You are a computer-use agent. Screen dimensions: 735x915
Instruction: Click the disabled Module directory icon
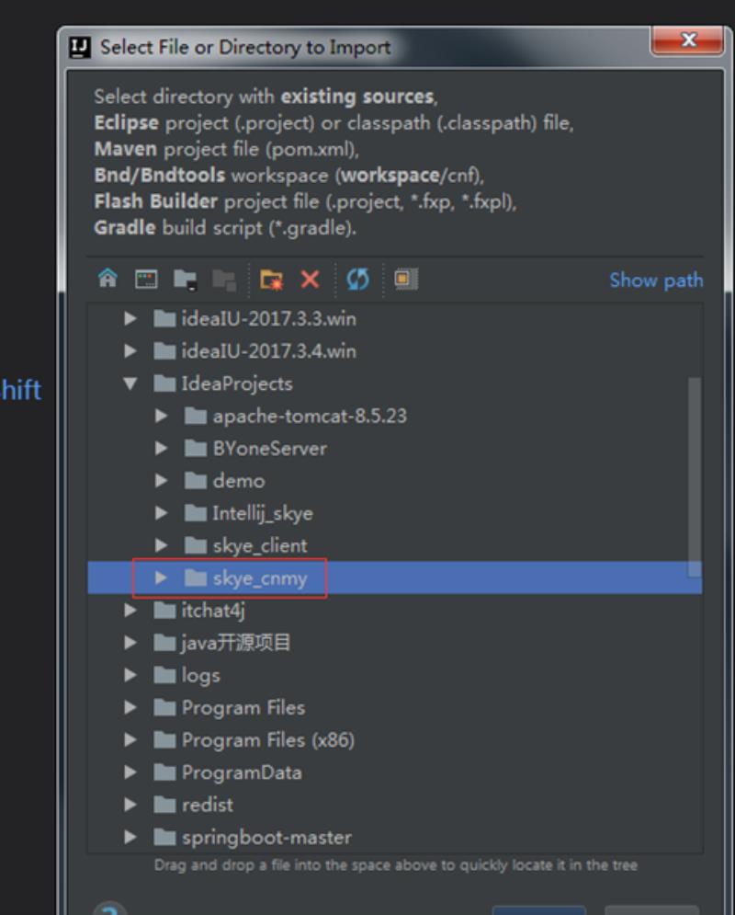pos(224,280)
